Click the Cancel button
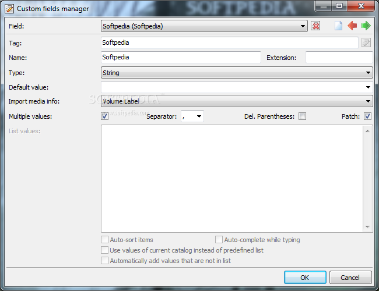Screen dimensions: 379x291 [x=350, y=278]
